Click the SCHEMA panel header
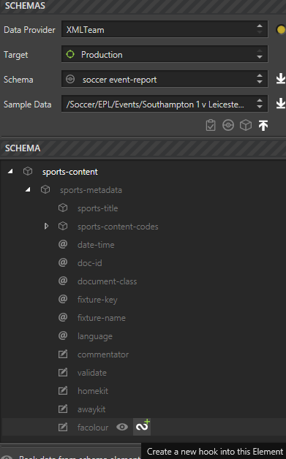This screenshot has height=459, width=286. point(143,148)
